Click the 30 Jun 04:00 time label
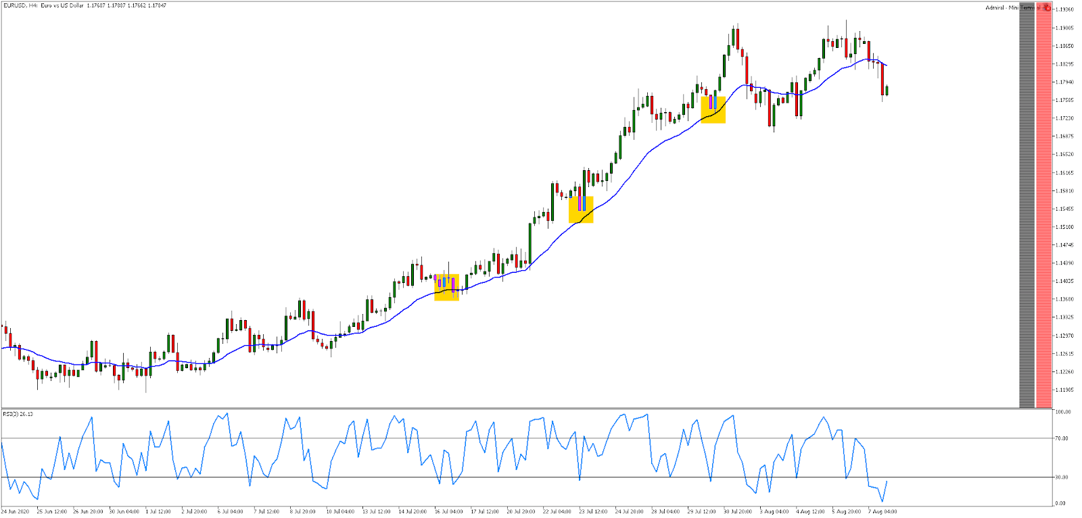The width and height of the screenshot is (1082, 518). [124, 512]
